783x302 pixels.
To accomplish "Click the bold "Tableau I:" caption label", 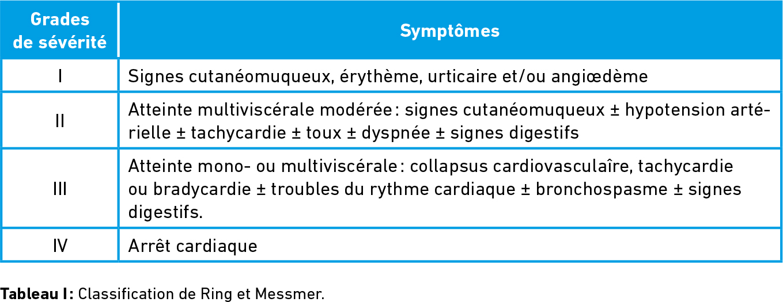I will (x=37, y=293).
